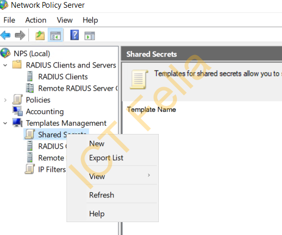Click the Back arrow toolbar icon

[x=5, y=35]
